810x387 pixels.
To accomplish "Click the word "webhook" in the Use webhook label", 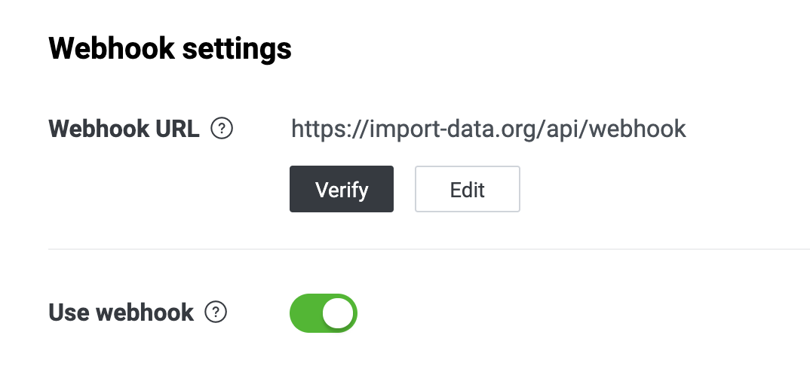I will point(145,312).
